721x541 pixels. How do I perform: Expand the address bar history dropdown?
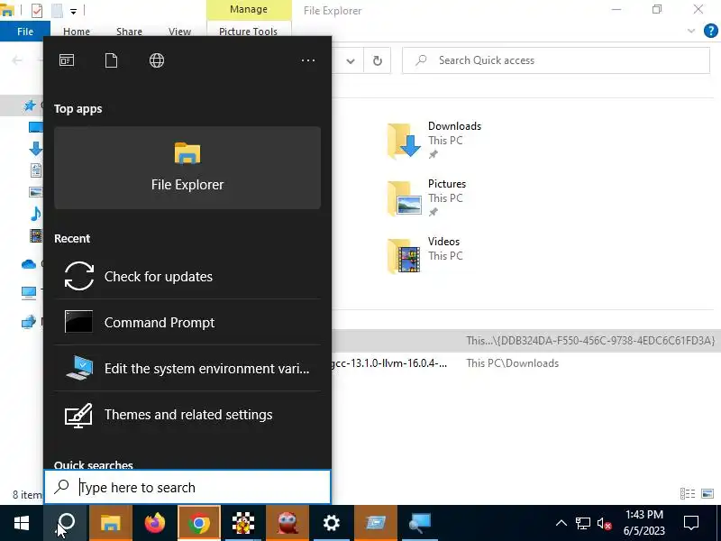click(351, 60)
